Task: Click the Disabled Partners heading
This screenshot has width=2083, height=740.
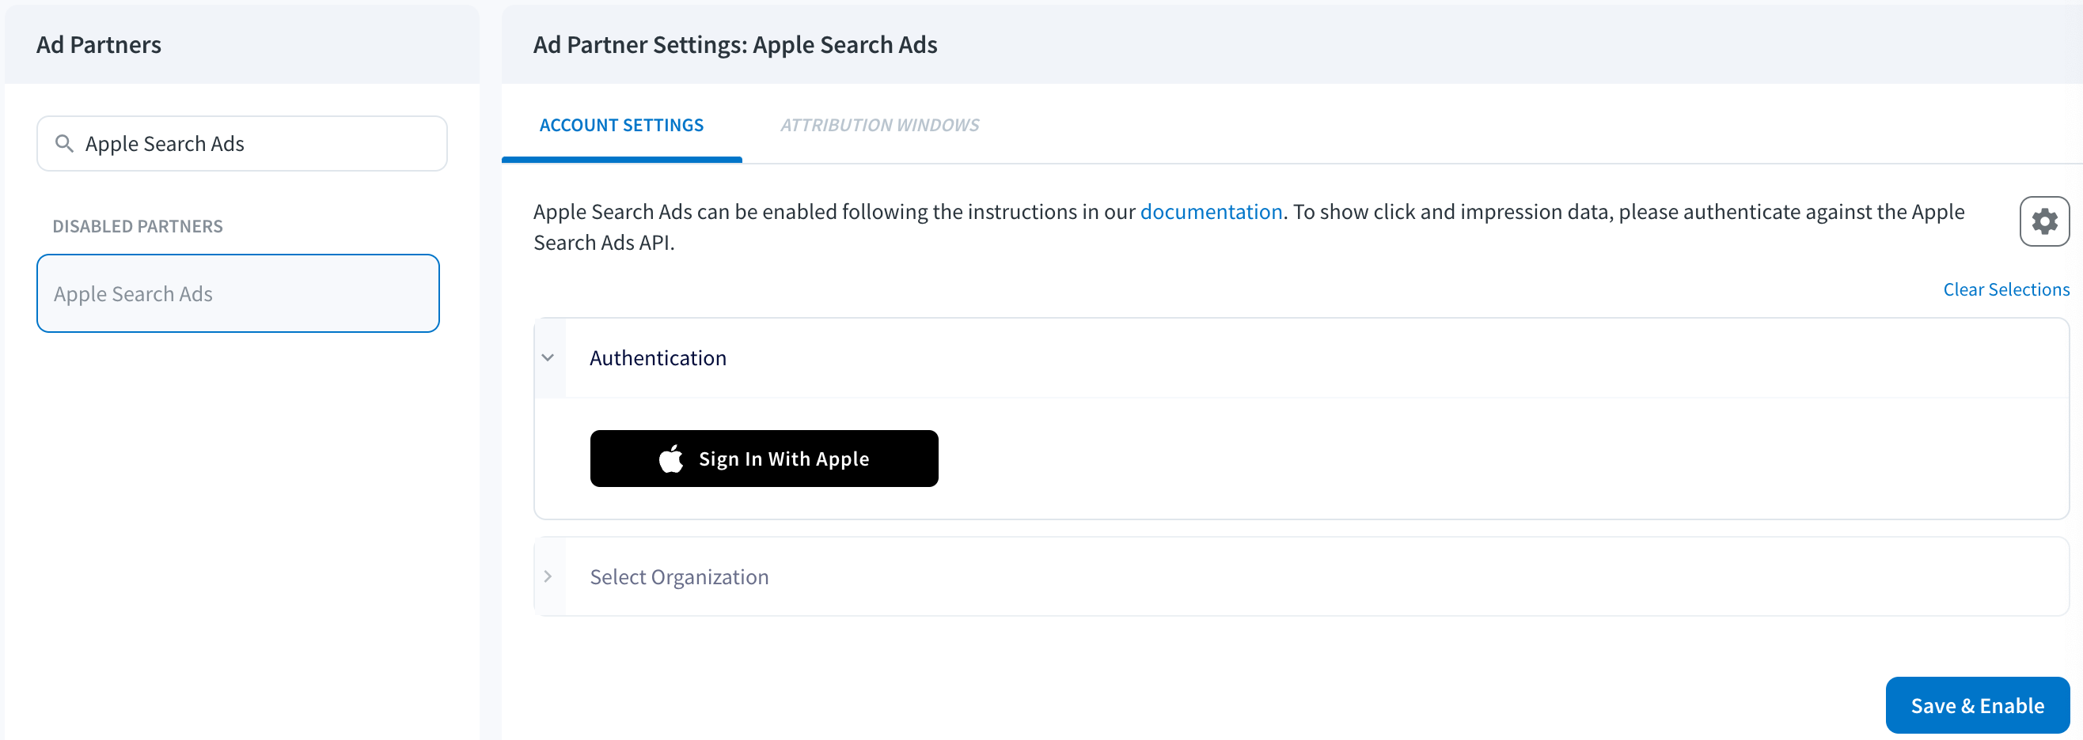Action: (x=138, y=226)
